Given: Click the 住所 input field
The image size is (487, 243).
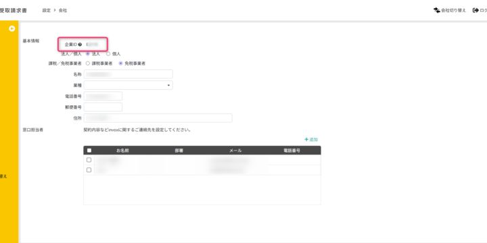Looking at the screenshot, I should 158,118.
